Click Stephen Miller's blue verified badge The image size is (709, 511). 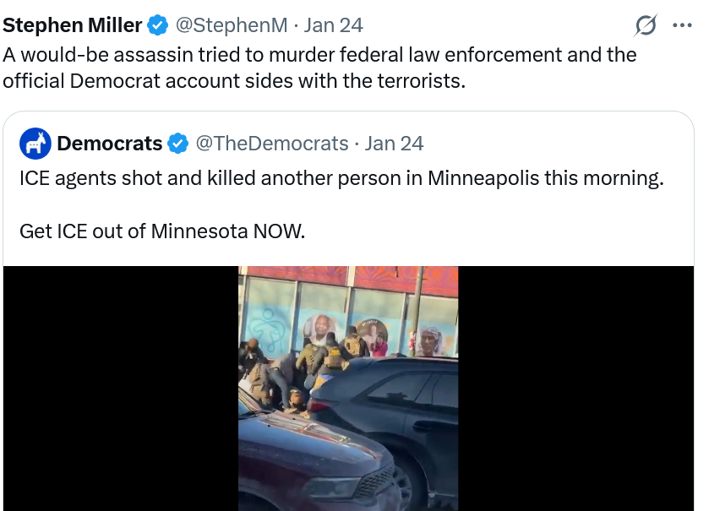[x=157, y=25]
